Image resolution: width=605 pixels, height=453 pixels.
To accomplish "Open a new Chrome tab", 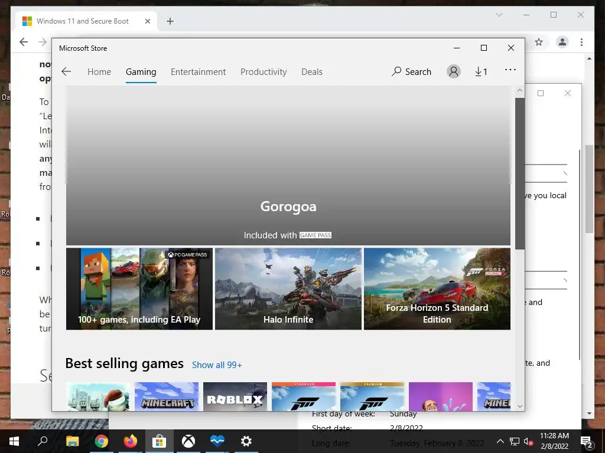I will 170,21.
